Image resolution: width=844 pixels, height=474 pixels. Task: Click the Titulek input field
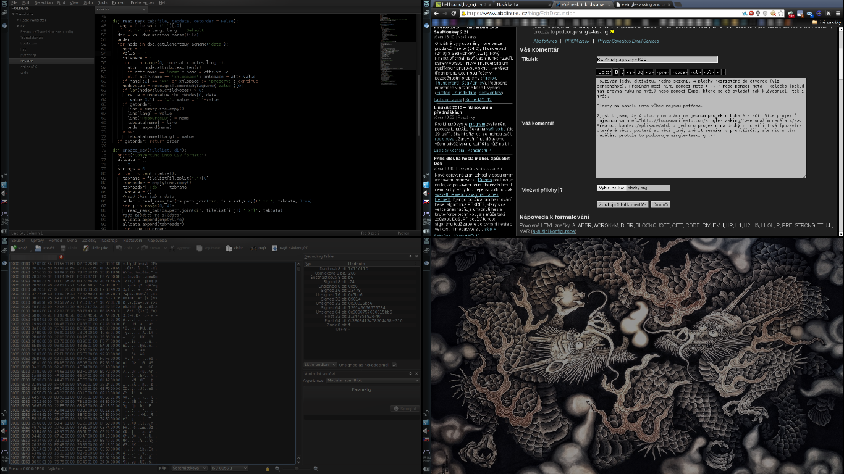pos(657,59)
